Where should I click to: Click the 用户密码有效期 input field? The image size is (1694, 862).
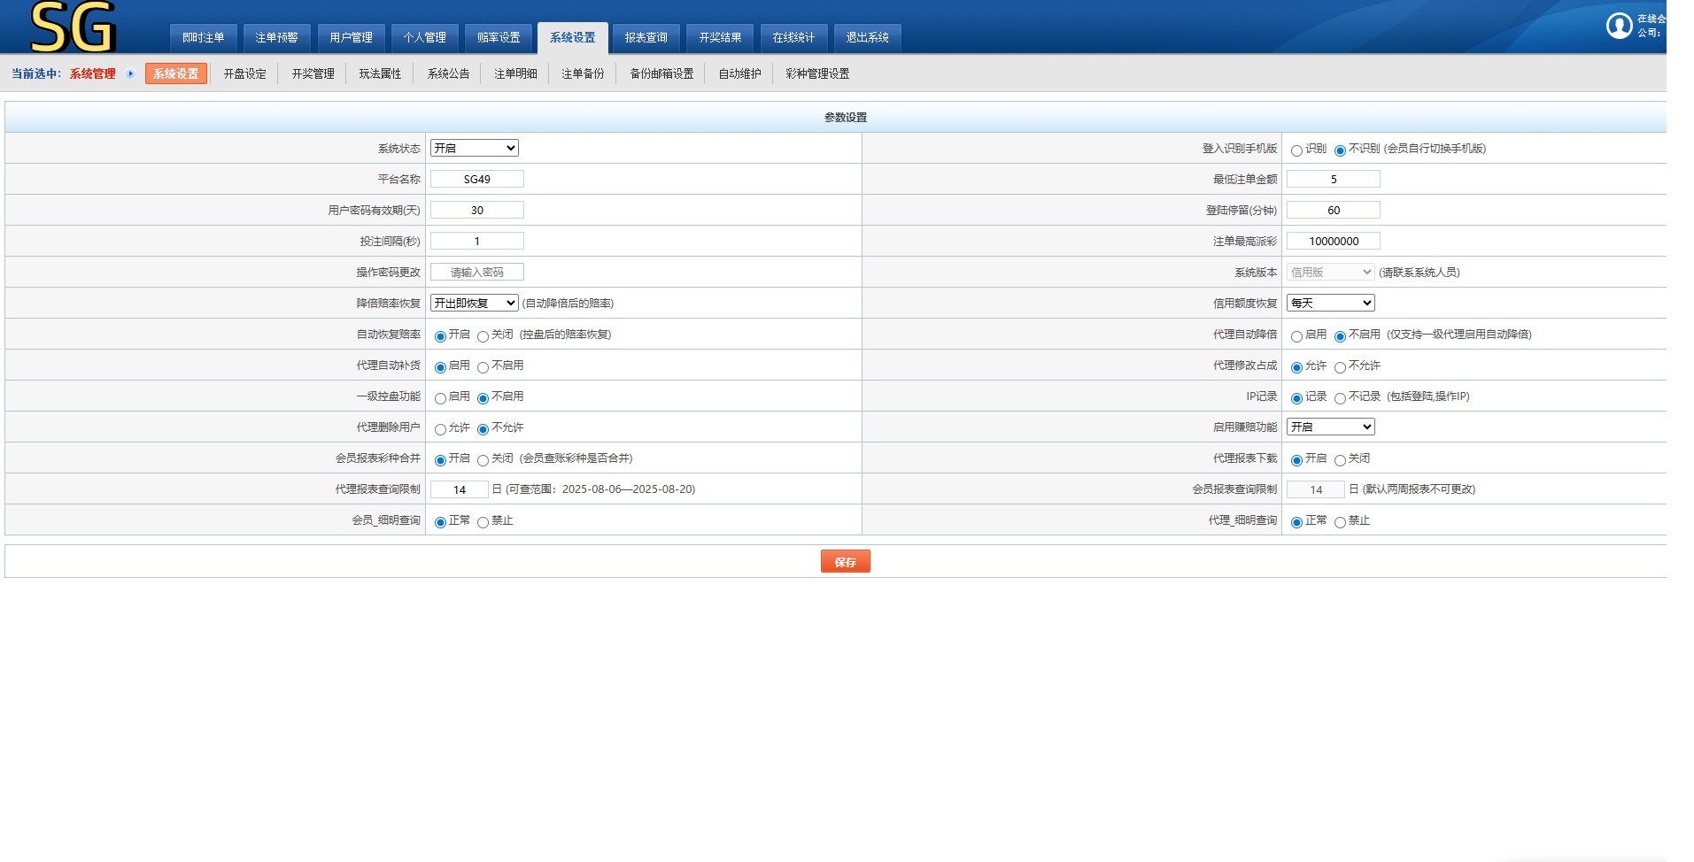[x=476, y=210]
